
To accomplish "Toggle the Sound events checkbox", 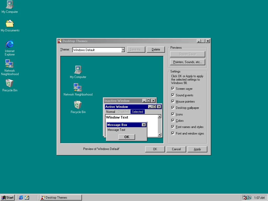I will click(173, 95).
